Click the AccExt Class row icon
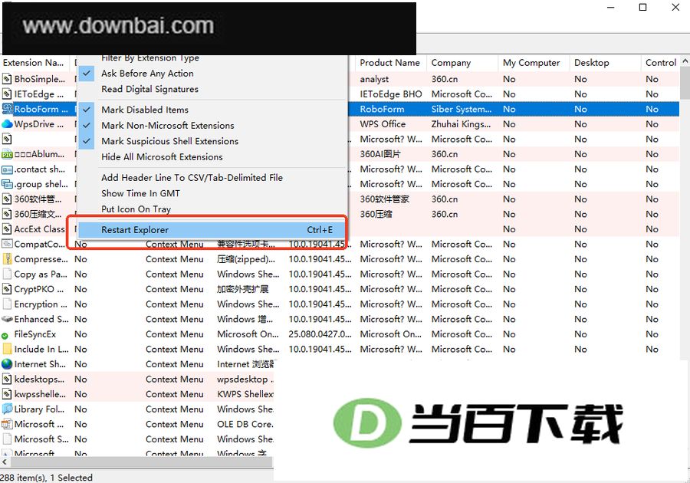This screenshot has height=483, width=690. [7, 229]
